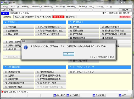
Task: Open 53 部門別課税区分別取引
Action: pyautogui.click(x=115, y=34)
